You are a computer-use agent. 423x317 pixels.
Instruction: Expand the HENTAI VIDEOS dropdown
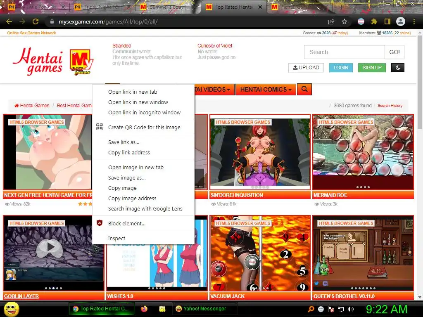click(214, 90)
